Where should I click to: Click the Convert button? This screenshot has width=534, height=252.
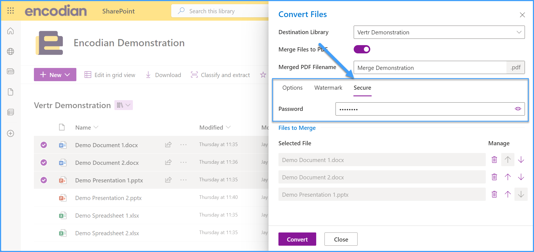pyautogui.click(x=297, y=239)
